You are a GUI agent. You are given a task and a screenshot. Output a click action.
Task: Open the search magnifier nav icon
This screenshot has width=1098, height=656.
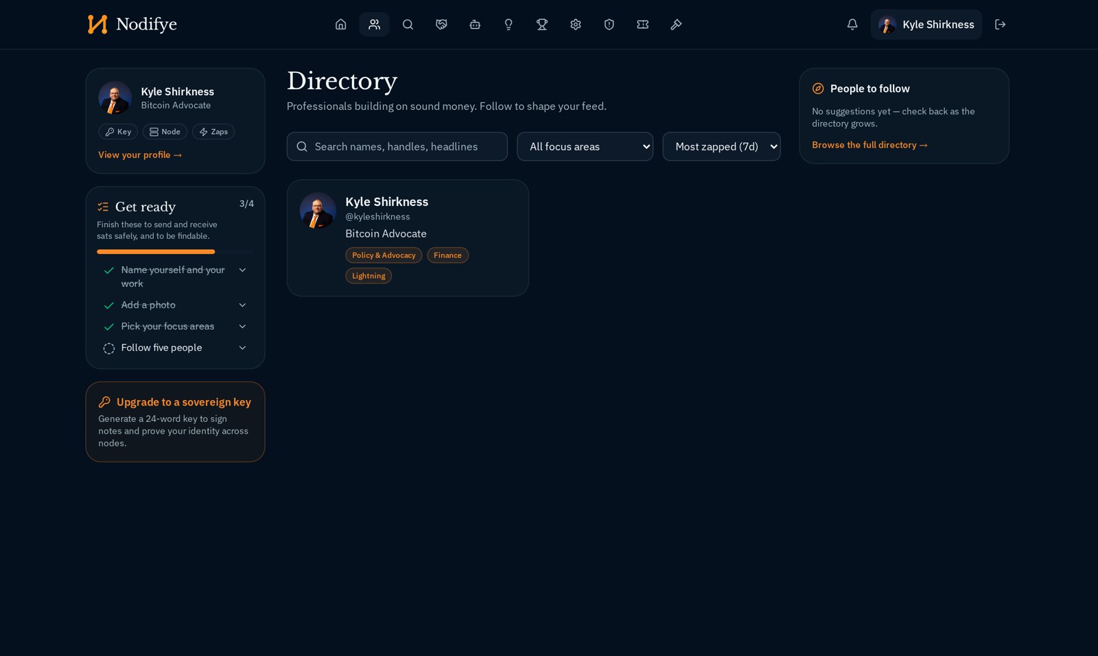(408, 25)
